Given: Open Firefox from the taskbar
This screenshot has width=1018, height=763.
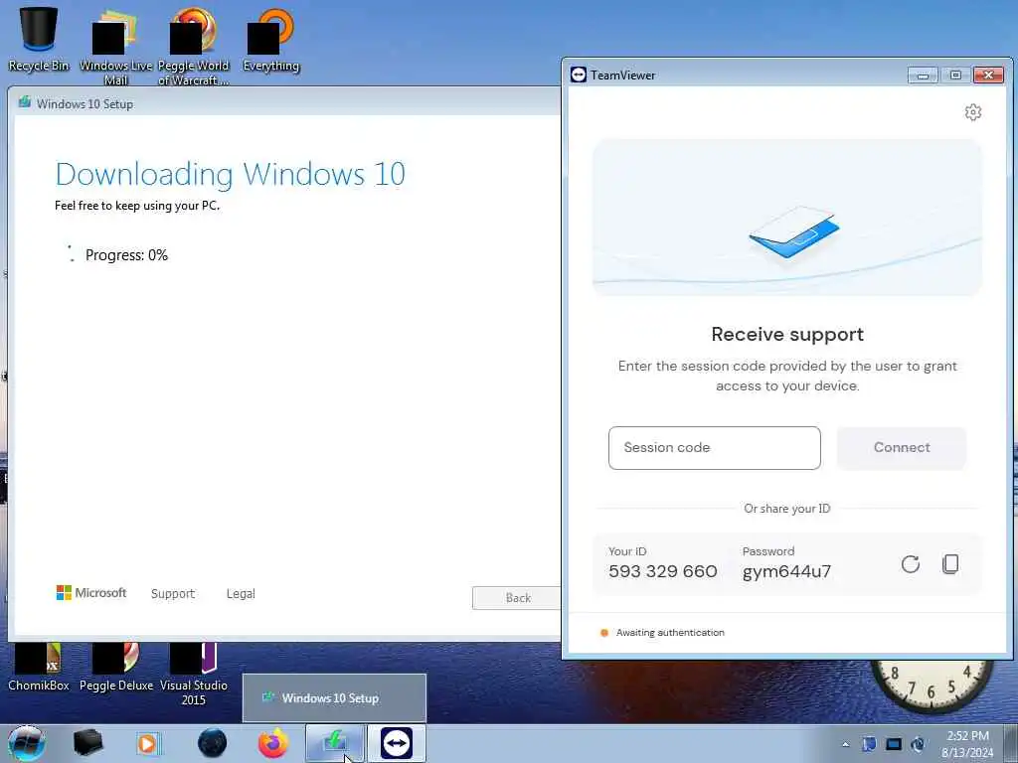Looking at the screenshot, I should click(x=273, y=743).
